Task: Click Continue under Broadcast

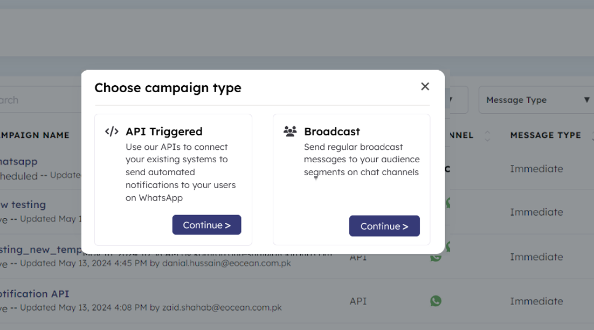Action: 384,225
